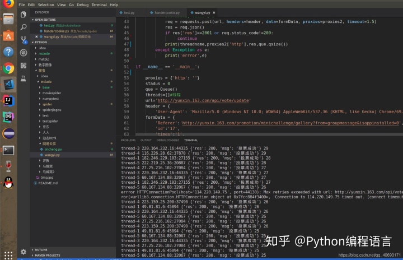Show the Output panel tab
This screenshot has width=403, height=260.
(x=146, y=140)
